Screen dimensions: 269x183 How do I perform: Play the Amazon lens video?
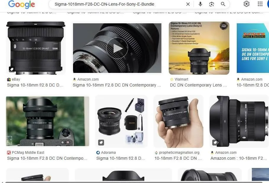coord(117,48)
